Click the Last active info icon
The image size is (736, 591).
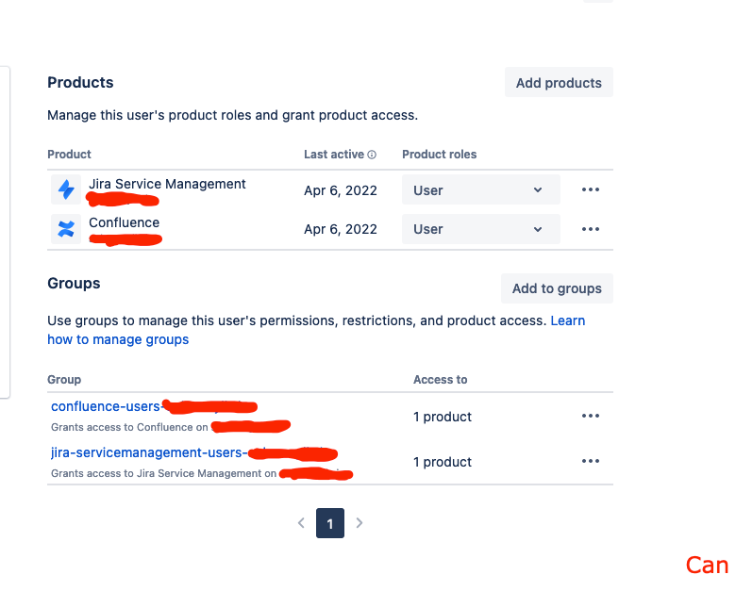[x=372, y=155]
